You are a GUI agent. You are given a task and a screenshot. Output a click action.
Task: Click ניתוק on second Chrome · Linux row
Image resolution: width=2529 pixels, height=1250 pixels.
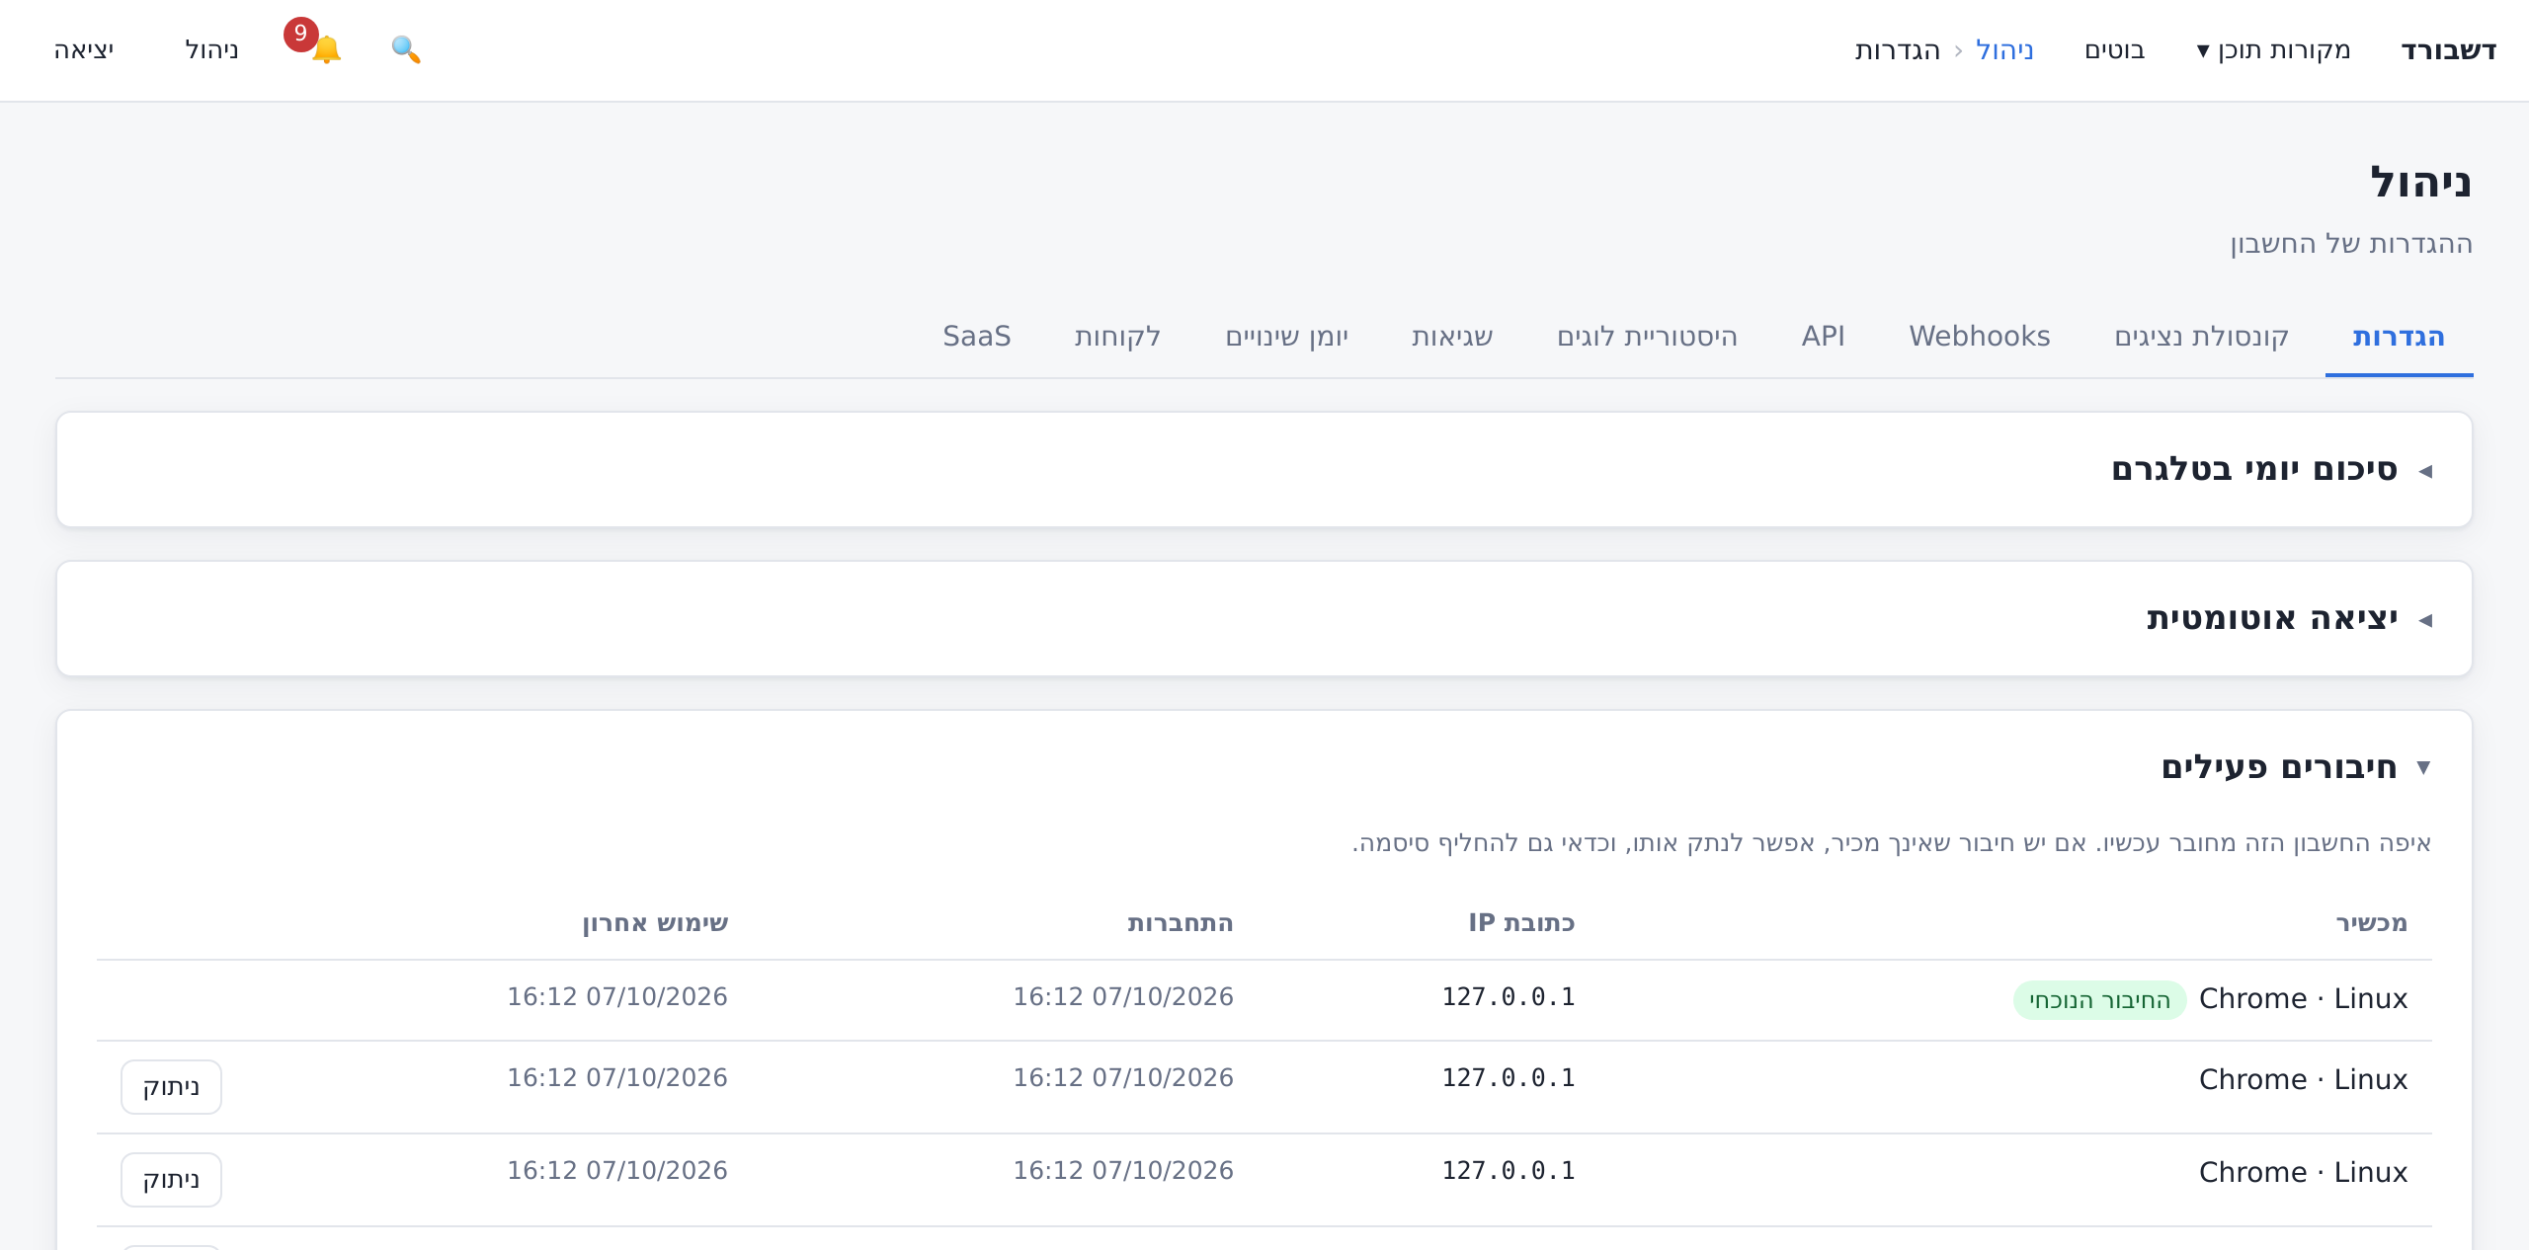click(171, 1087)
